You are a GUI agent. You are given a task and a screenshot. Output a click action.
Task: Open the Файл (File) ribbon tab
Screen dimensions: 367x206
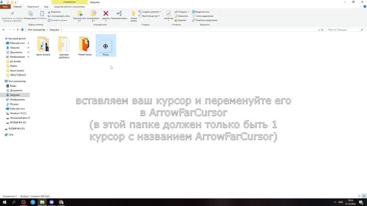(5, 6)
